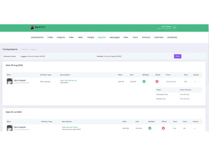This screenshot has width=209, height=156.
Task: Click the red billed cross for 05 Aug
Action: tap(157, 82)
